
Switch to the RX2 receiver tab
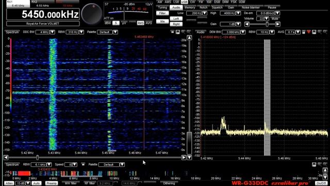pos(42,4)
